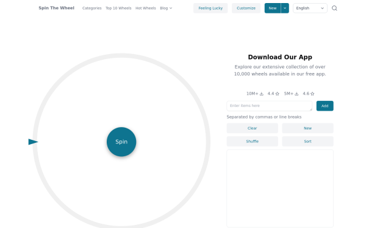
Task: Click the wheel pointer arrow
Action: click(33, 142)
